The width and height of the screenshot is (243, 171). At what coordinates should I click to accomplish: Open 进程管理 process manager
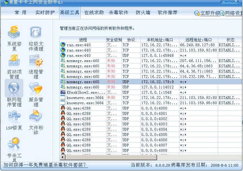point(36,67)
